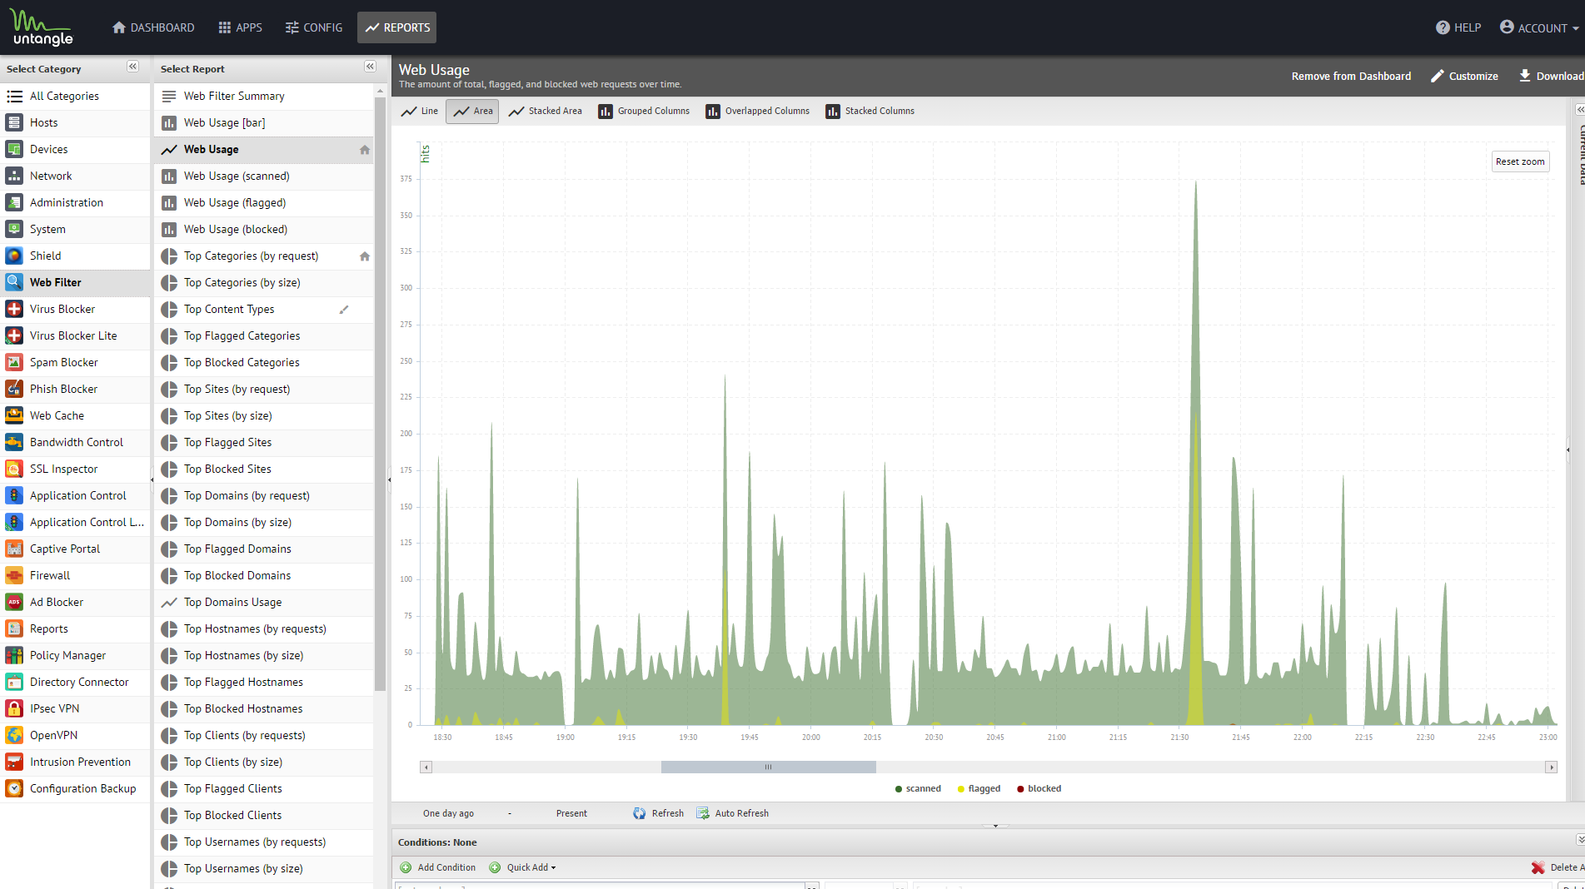Open the Devices category
This screenshot has height=889, width=1585.
point(75,149)
